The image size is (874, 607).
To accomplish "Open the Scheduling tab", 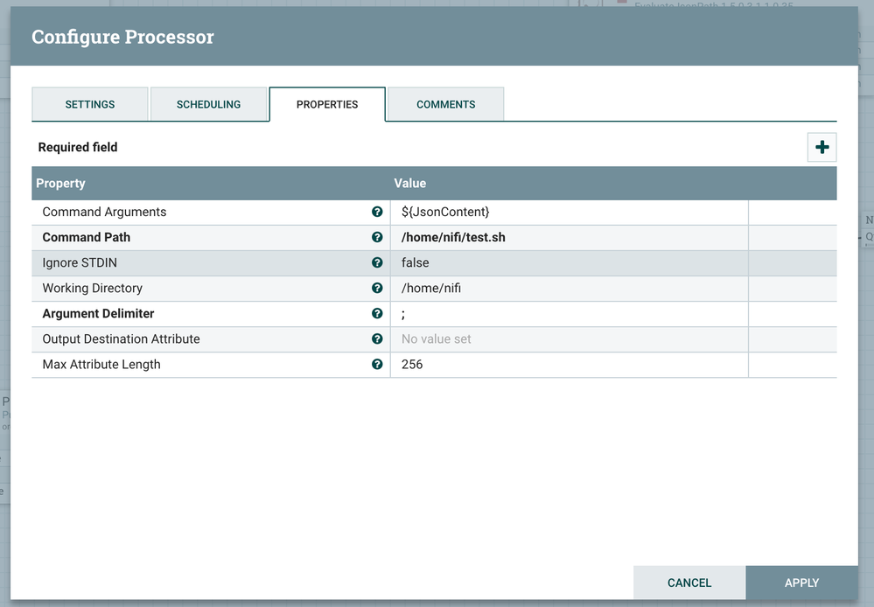I will click(x=208, y=104).
